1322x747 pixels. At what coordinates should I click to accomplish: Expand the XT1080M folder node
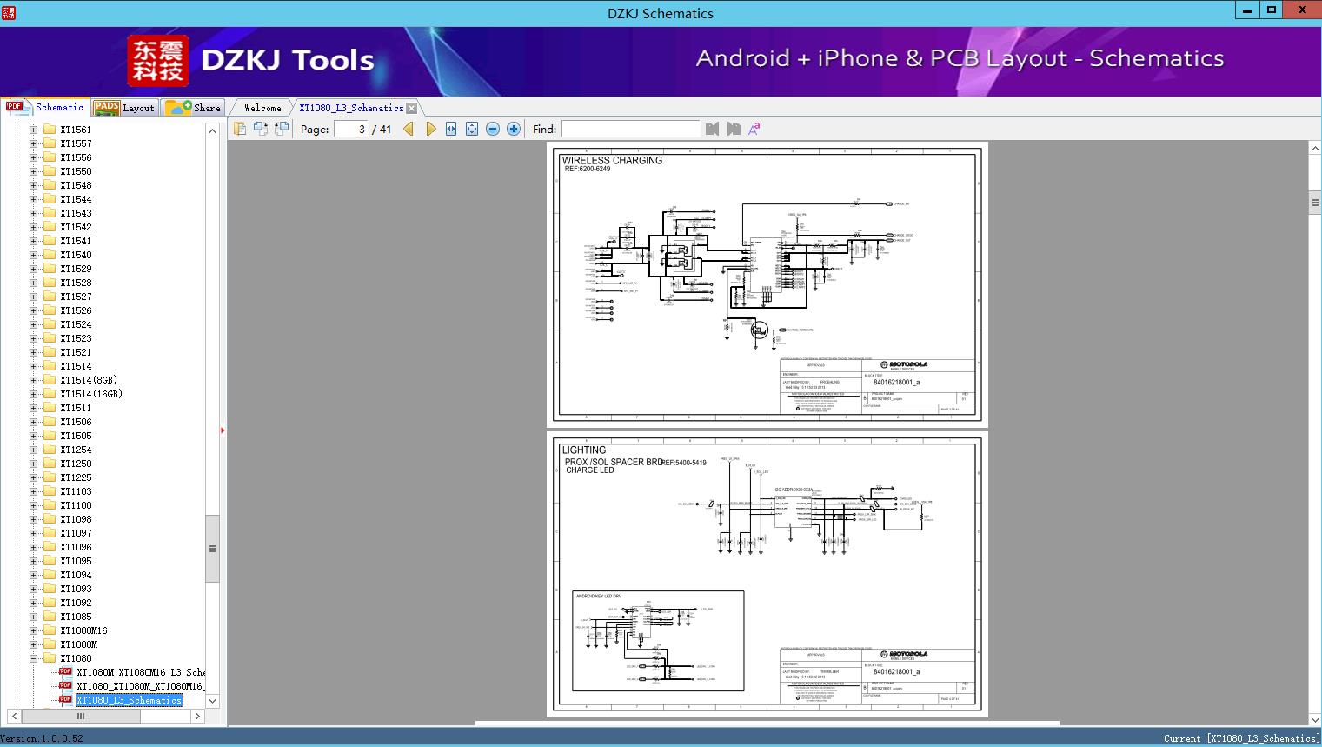point(33,644)
